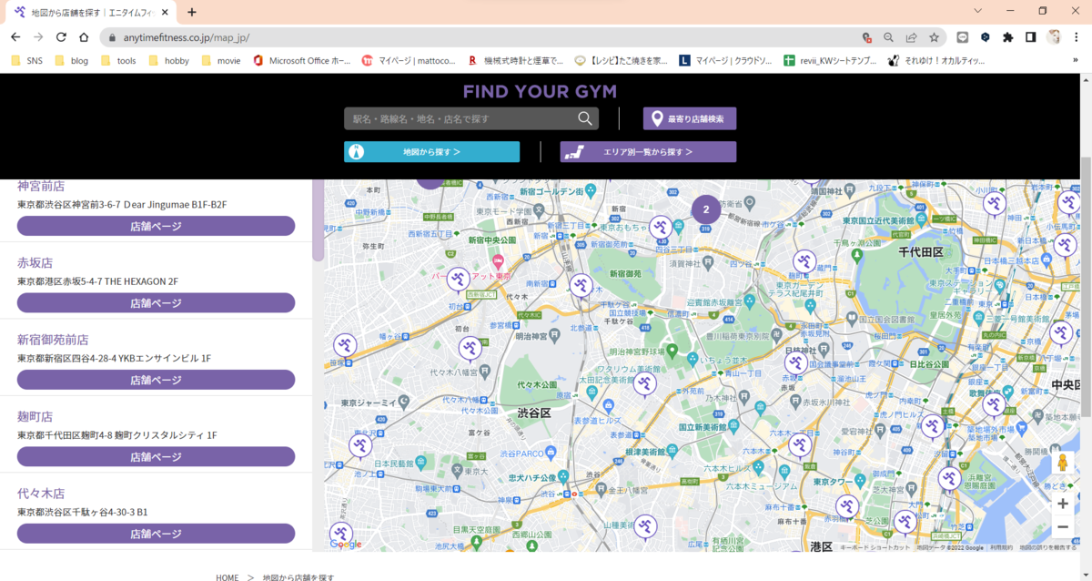
Task: Open 店舗ページ for 麹町店
Action: 156,457
